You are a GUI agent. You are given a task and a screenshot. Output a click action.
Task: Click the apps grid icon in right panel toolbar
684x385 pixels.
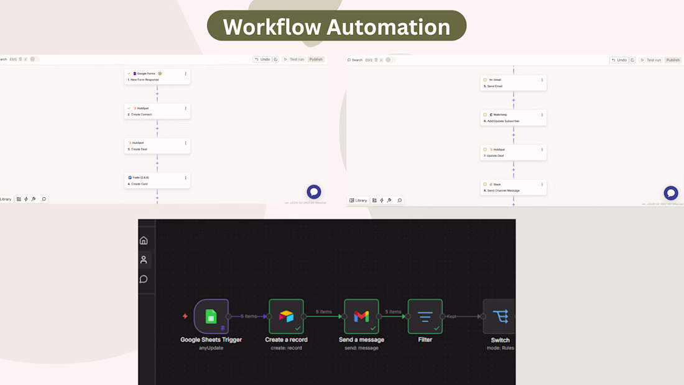point(374,200)
